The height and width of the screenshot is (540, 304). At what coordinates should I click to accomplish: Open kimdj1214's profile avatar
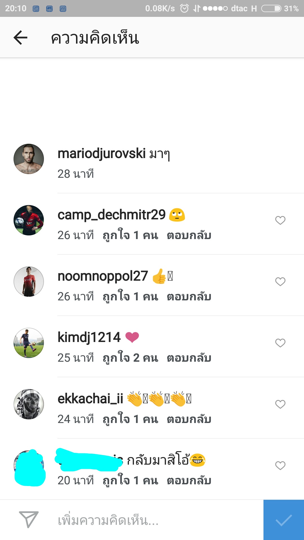click(x=29, y=343)
